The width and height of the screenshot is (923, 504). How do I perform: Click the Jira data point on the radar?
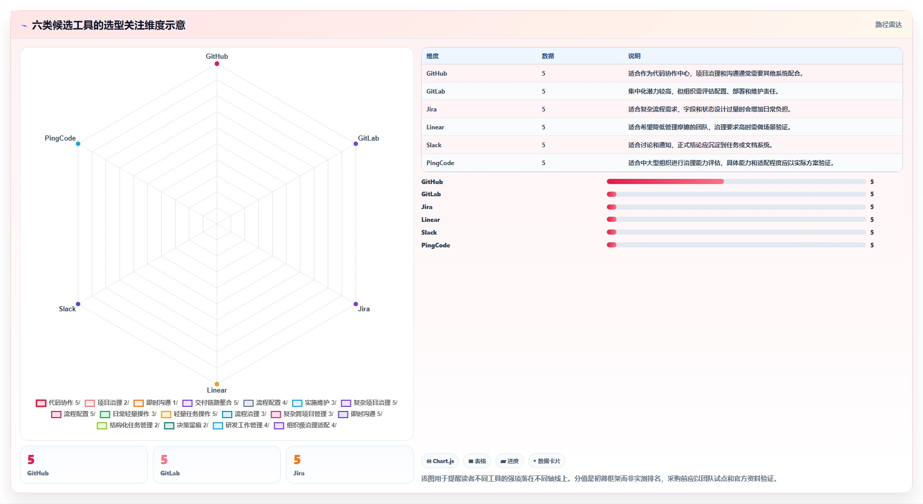[356, 304]
